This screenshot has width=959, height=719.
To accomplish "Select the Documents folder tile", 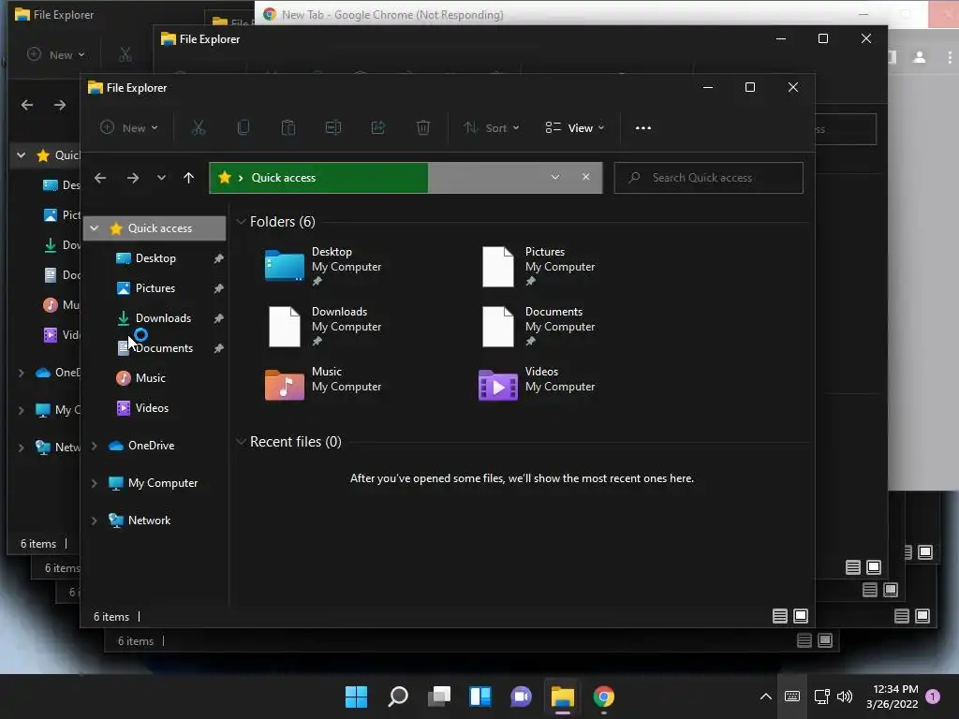I will pos(539,327).
